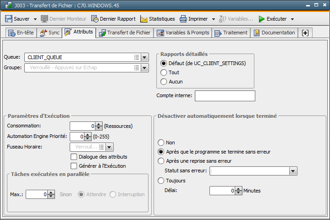Expand the Sauver dropdown arrow
Screen dimensions: 330x220
pyautogui.click(x=34, y=19)
